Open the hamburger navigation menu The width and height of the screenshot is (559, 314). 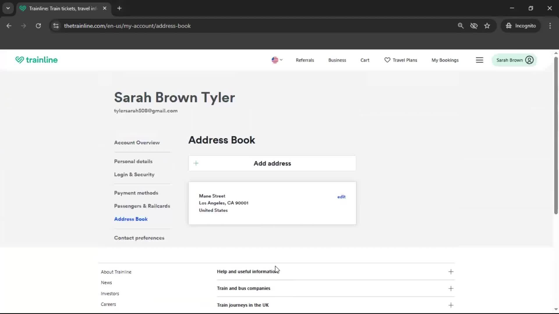pyautogui.click(x=480, y=60)
